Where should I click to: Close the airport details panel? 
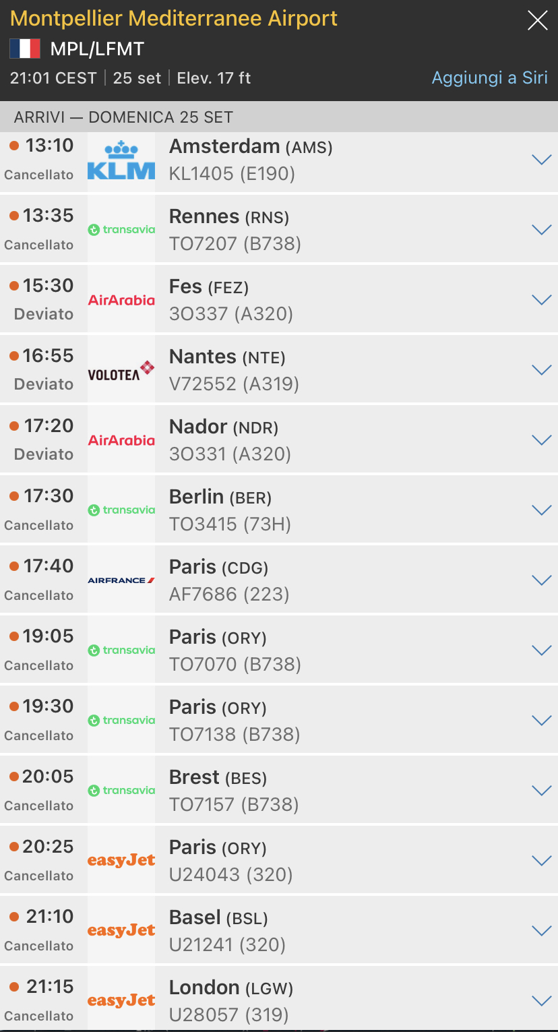pos(537,21)
